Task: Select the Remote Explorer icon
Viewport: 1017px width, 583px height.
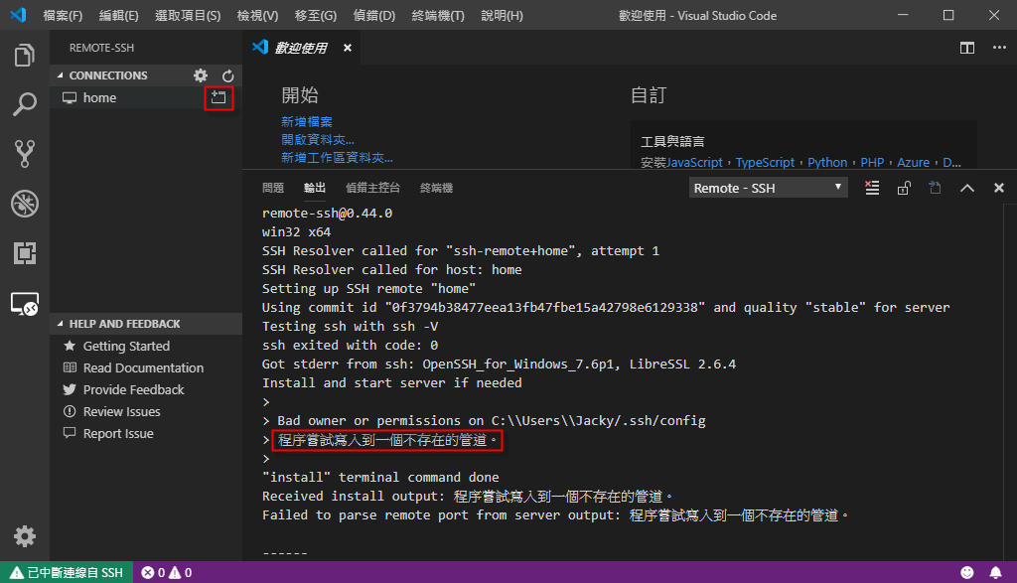Action: [x=24, y=304]
